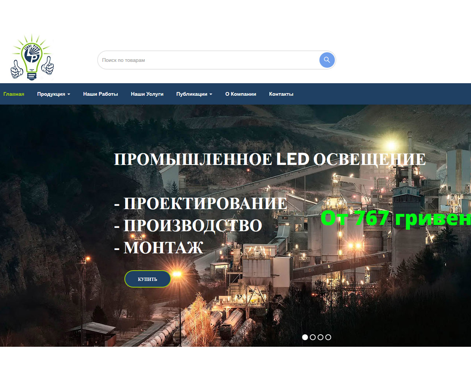Select the third slider dot

coord(321,337)
